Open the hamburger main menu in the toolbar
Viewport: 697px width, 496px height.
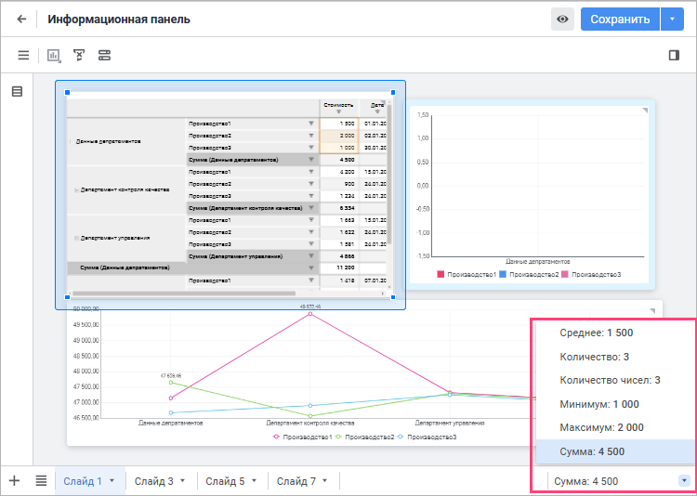tap(23, 55)
